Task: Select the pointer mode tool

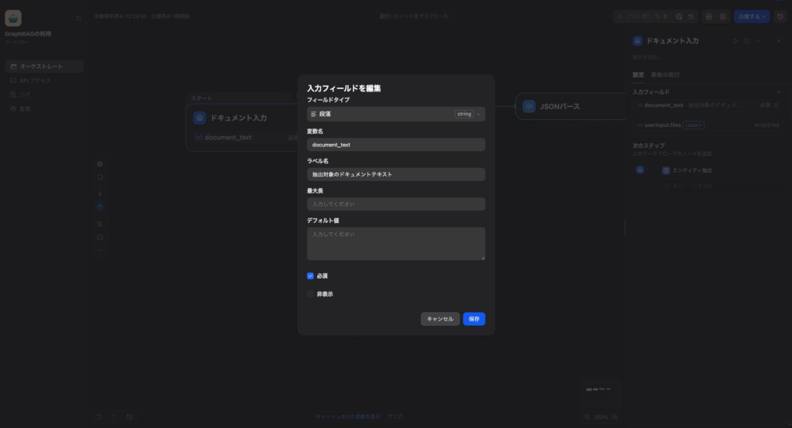Action: pyautogui.click(x=100, y=193)
